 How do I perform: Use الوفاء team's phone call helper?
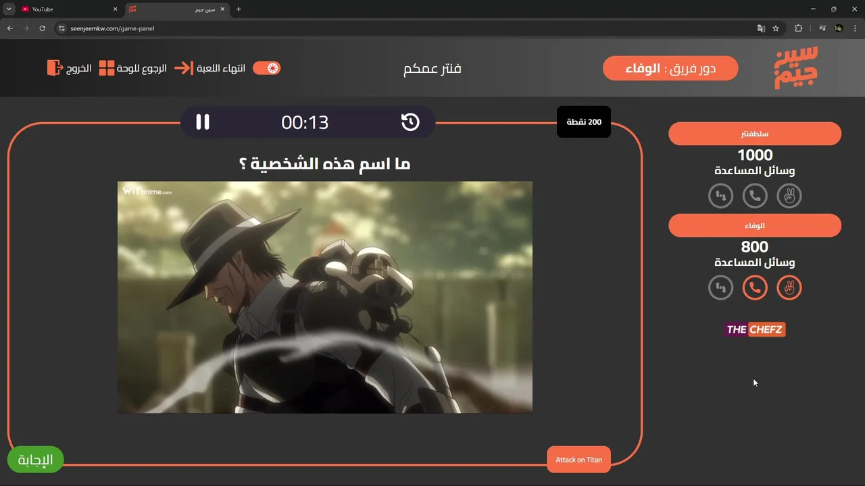[x=755, y=288]
